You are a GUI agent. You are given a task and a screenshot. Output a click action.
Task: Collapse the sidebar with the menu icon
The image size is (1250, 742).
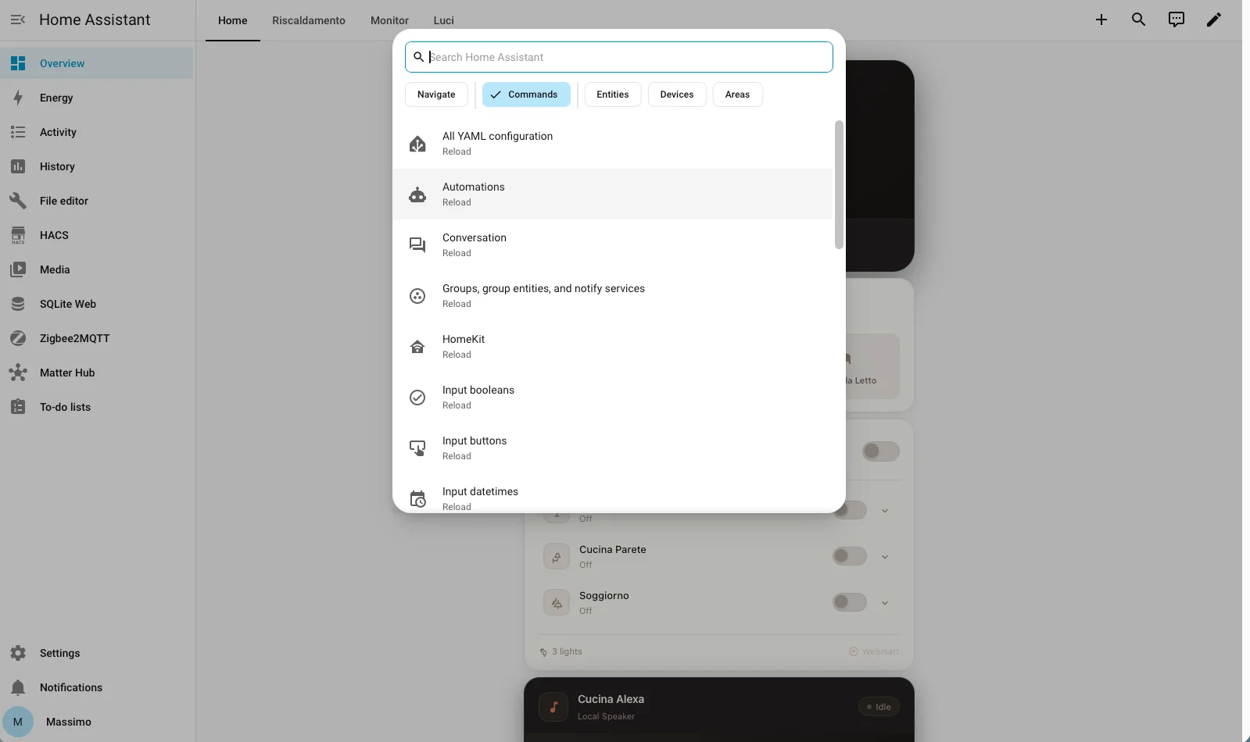[x=18, y=20]
